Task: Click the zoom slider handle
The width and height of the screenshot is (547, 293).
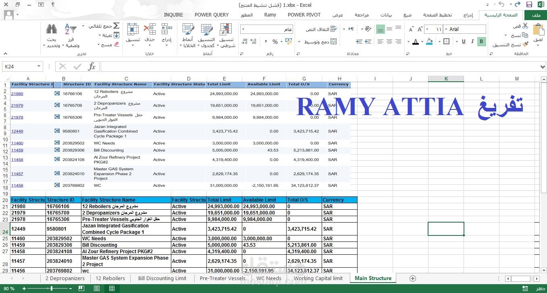Action: (x=51, y=288)
